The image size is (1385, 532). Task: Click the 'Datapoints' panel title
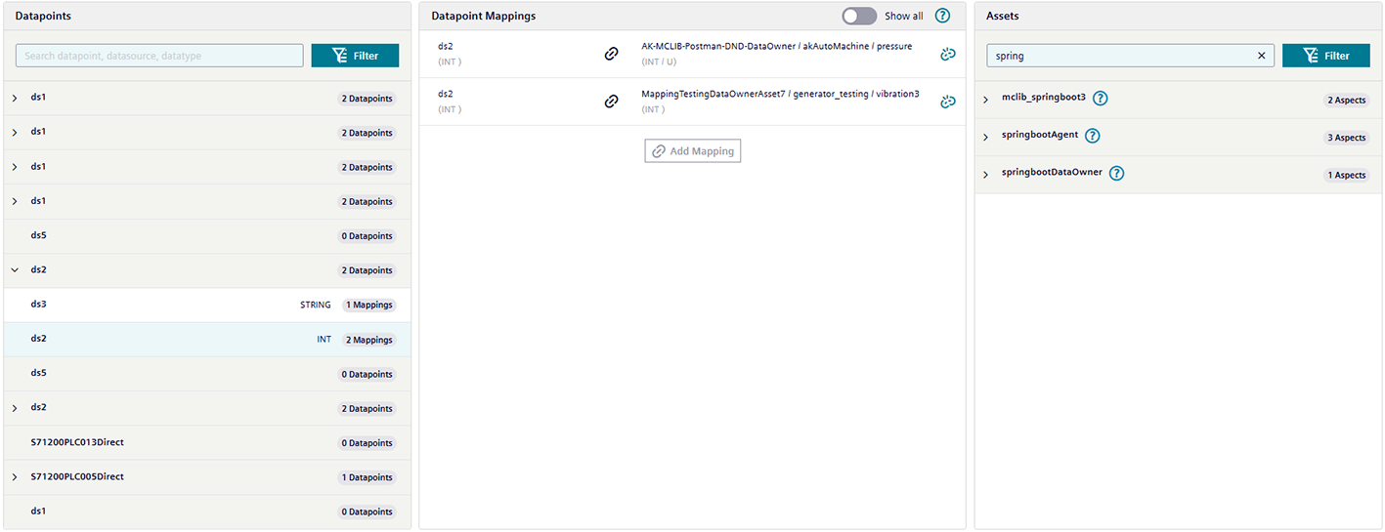click(x=42, y=17)
